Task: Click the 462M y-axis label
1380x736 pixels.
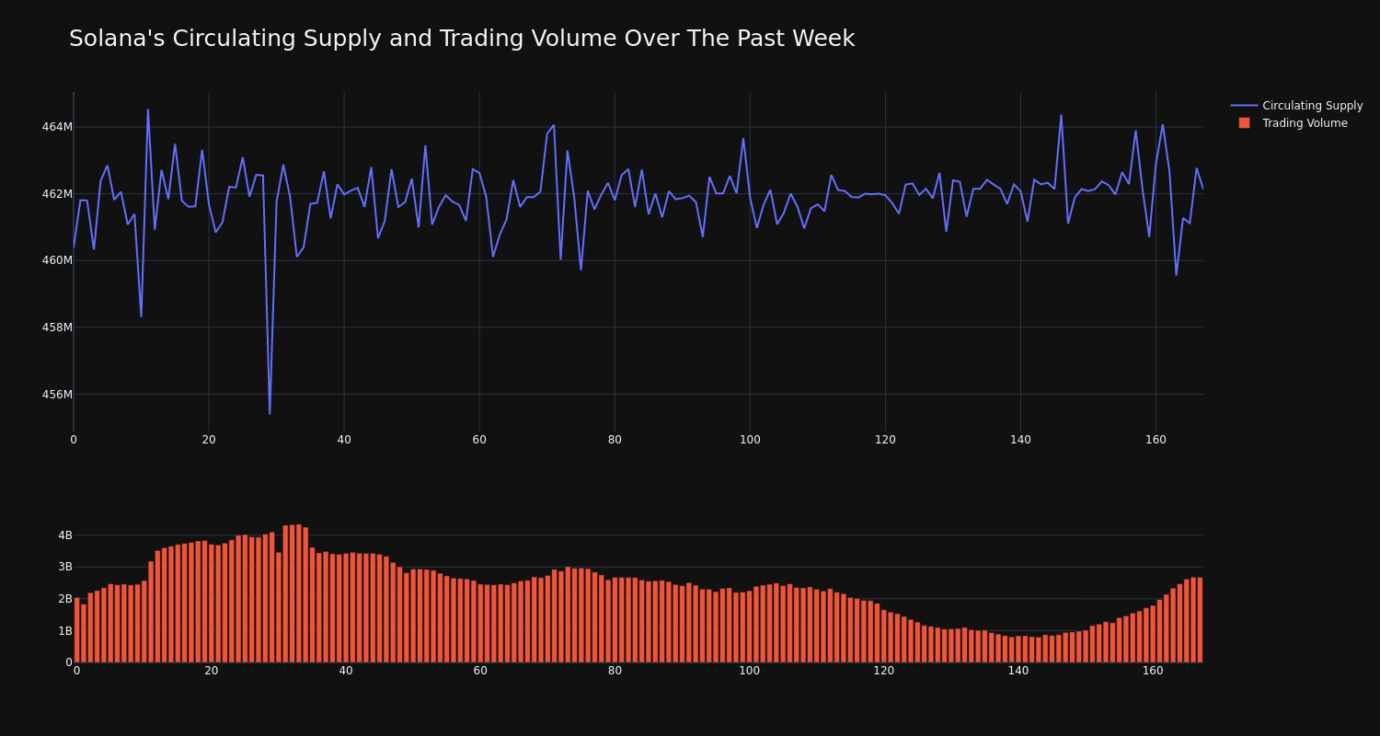Action: point(57,194)
